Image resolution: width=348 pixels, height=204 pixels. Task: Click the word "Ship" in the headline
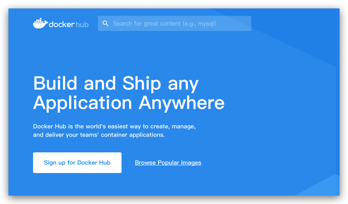pyautogui.click(x=142, y=83)
